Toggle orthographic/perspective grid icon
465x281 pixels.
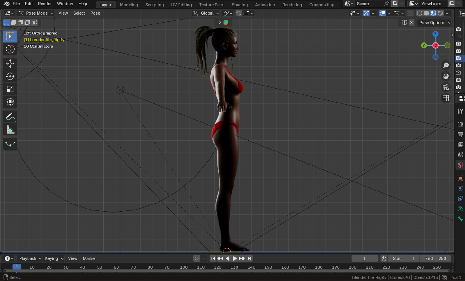click(445, 98)
